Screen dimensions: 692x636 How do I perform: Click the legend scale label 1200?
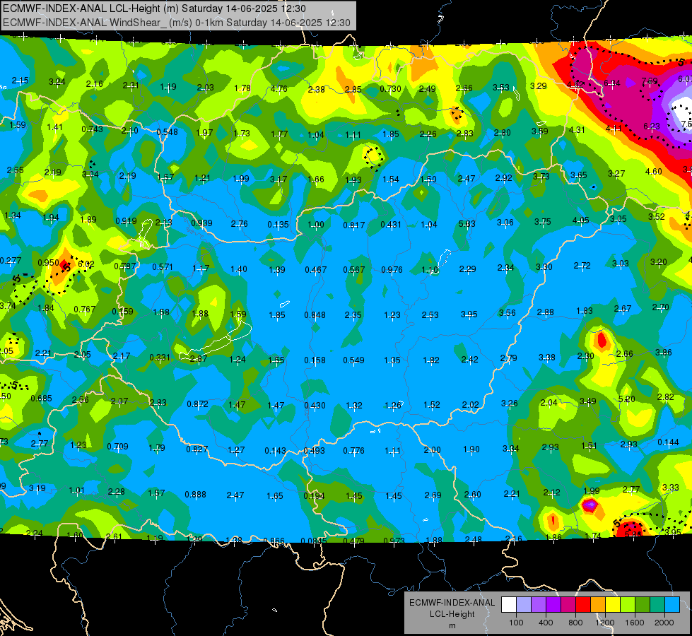(604, 623)
